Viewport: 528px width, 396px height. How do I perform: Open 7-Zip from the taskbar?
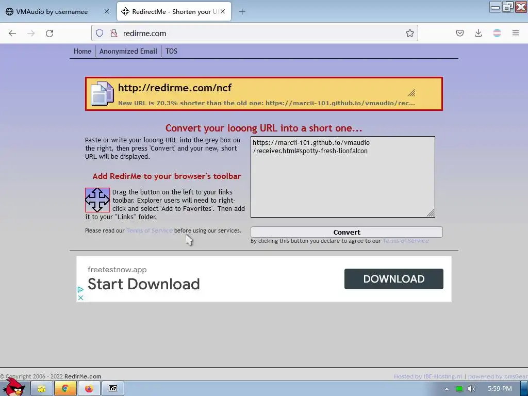(113, 389)
